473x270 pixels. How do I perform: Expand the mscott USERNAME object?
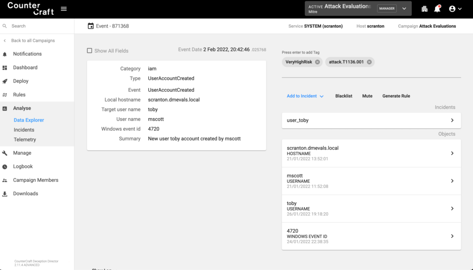tap(452, 181)
